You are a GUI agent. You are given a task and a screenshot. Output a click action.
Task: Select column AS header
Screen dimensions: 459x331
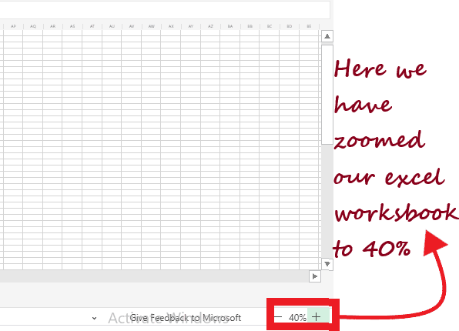(x=72, y=26)
